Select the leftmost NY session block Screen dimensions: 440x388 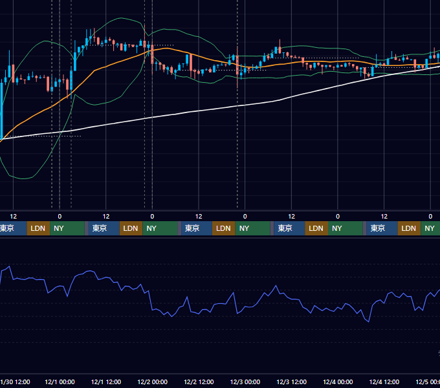pos(67,228)
